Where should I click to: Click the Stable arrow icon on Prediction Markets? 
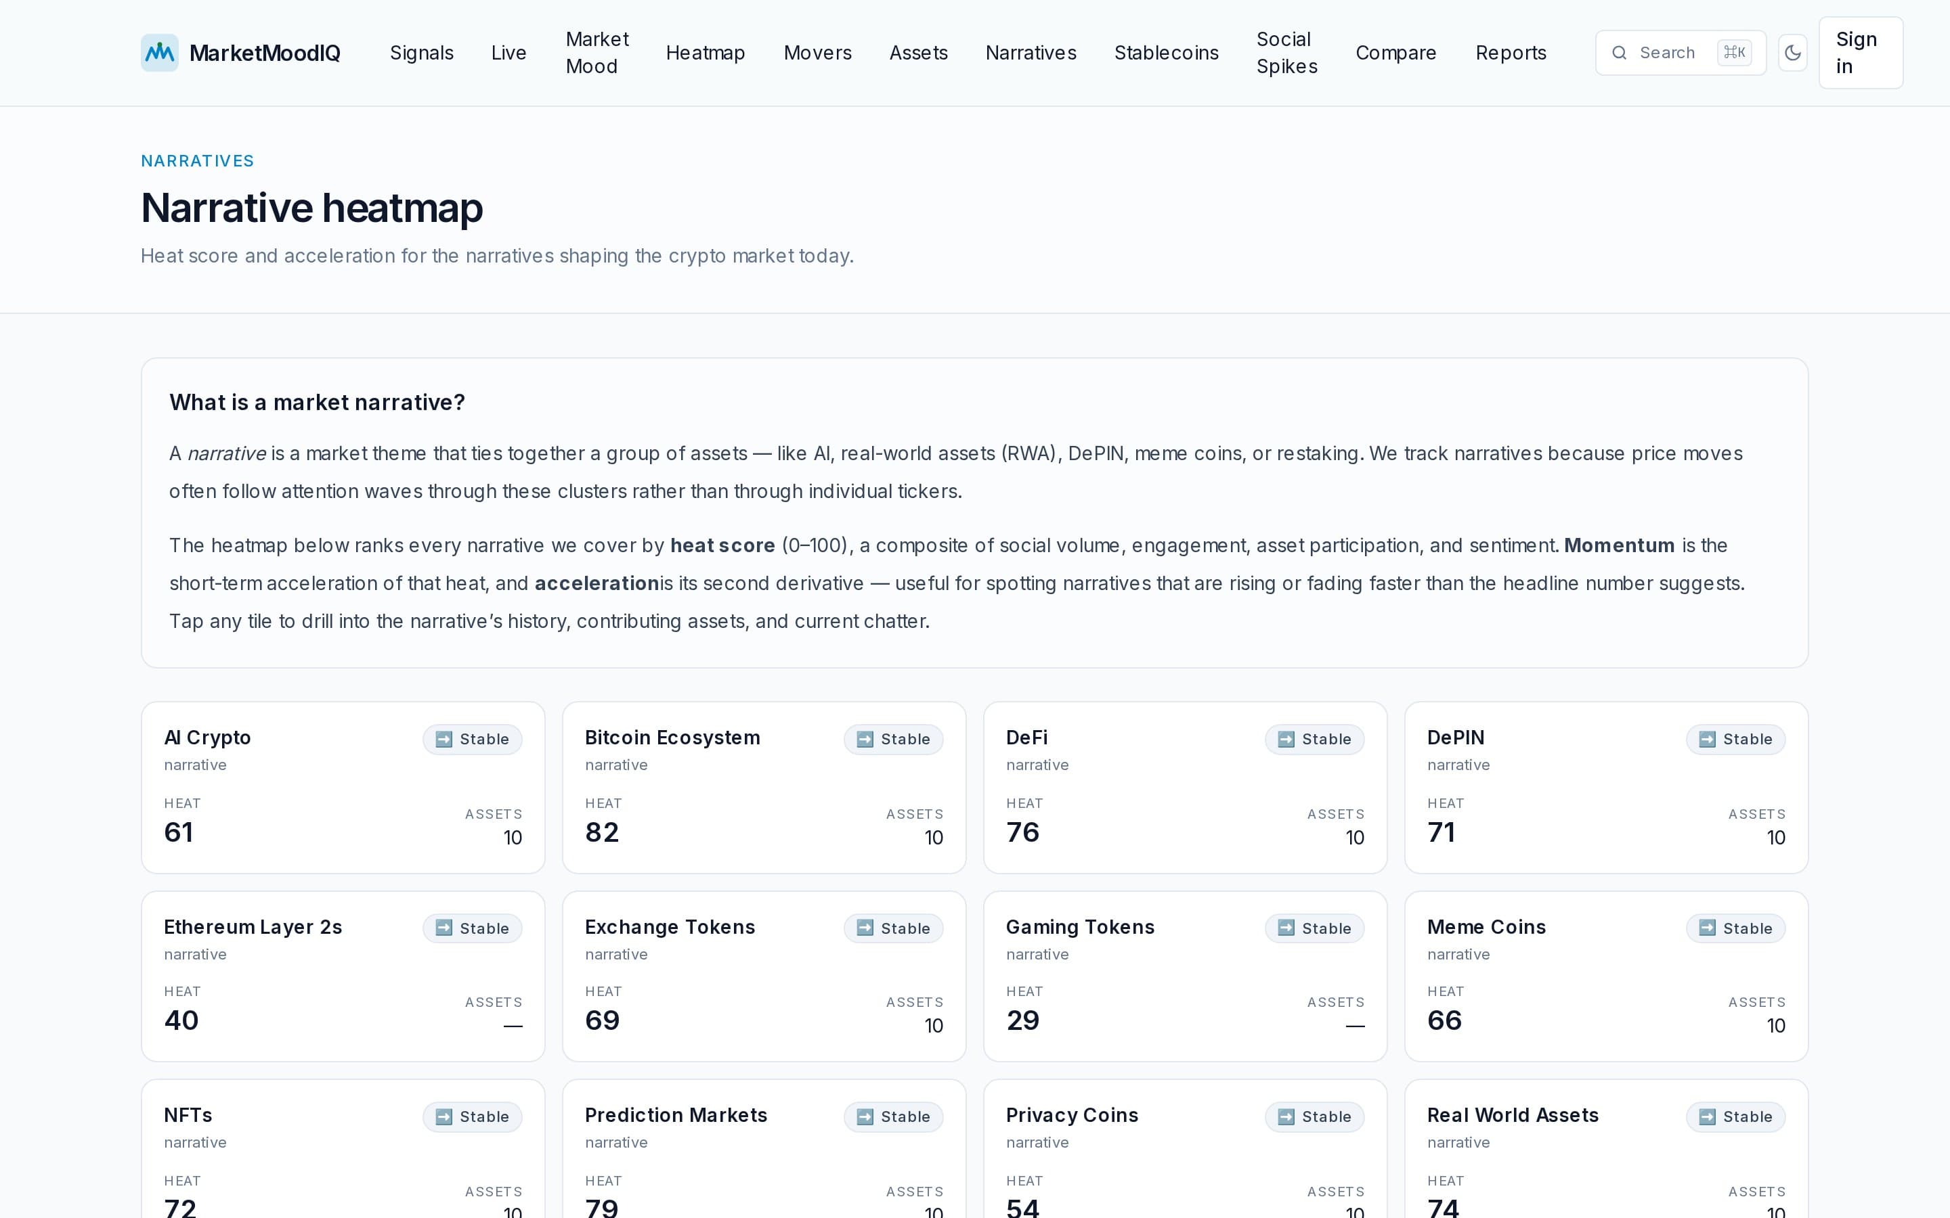click(865, 1116)
